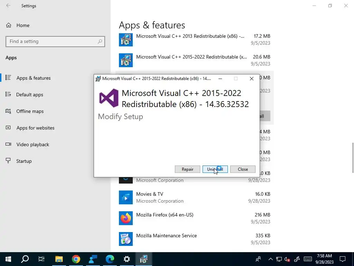The image size is (354, 266).
Task: Select the Visual C++ 2015-2022 Redistributable list entry
Action: click(194, 60)
